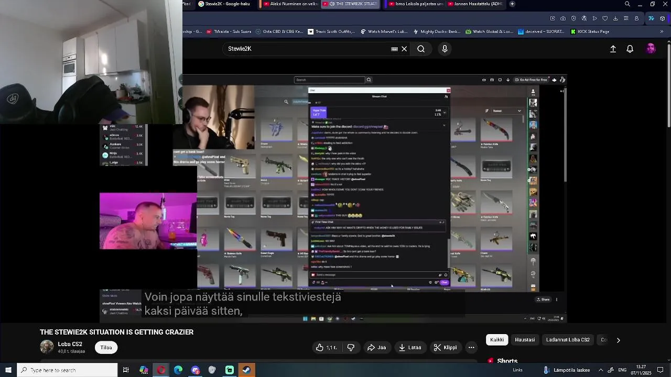Open the taskbar notification center icon
Image resolution: width=671 pixels, height=377 pixels.
coord(661,370)
